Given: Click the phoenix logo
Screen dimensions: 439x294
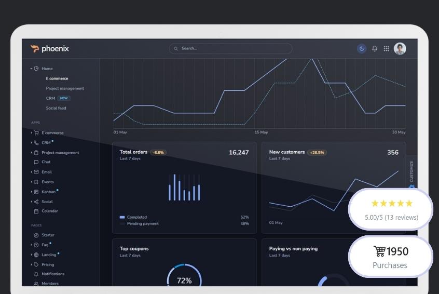Looking at the screenshot, I should [x=49, y=48].
